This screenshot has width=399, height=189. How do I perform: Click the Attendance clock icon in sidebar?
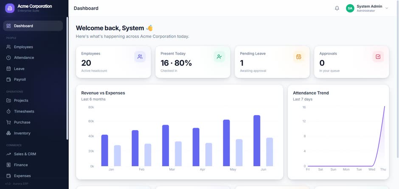pyautogui.click(x=8, y=58)
